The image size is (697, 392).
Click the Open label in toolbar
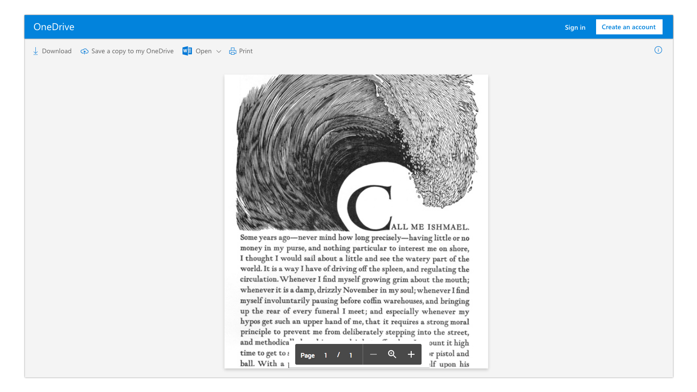pos(204,51)
